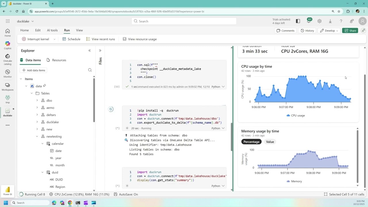
Task: Click the green Share button
Action: 350,30
